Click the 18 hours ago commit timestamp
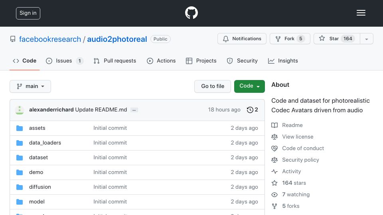The image size is (383, 215). [x=224, y=110]
